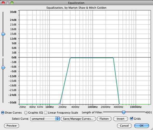Image resolution: width=153 pixels, height=130 pixels.
Task: Click the 'Length of Filter:' label
Action: point(92,113)
